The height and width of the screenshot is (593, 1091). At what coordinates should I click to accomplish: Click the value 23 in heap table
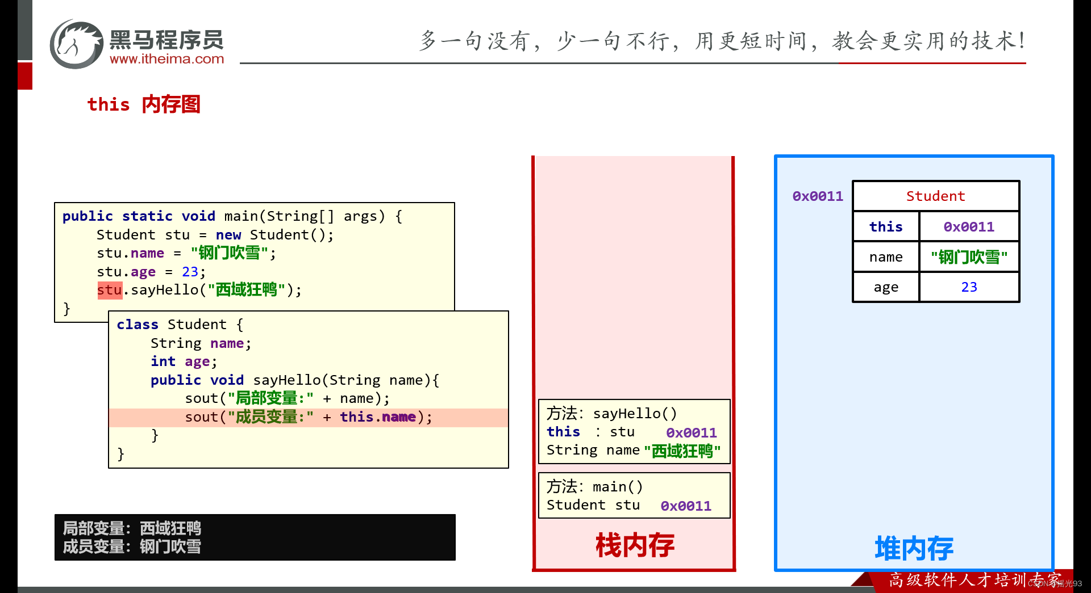coord(969,287)
